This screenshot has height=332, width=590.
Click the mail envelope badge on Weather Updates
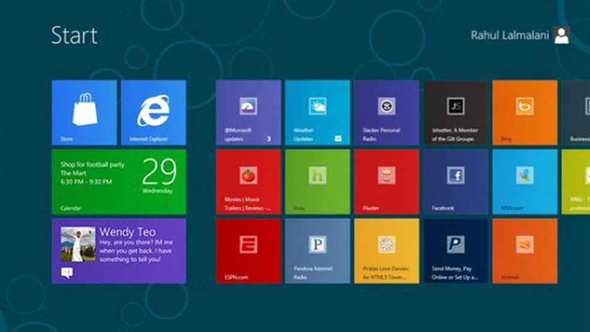click(x=338, y=139)
